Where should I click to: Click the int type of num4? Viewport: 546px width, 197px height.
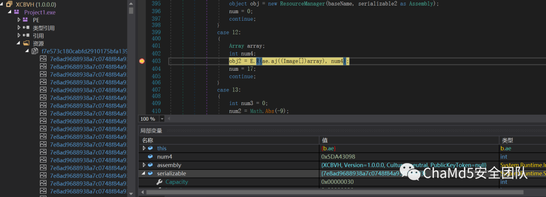[x=504, y=157]
